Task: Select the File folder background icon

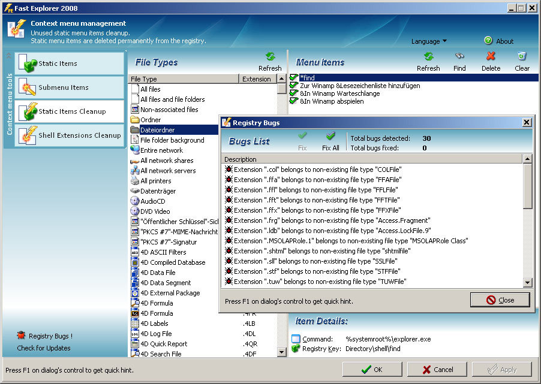Action: pyautogui.click(x=135, y=140)
